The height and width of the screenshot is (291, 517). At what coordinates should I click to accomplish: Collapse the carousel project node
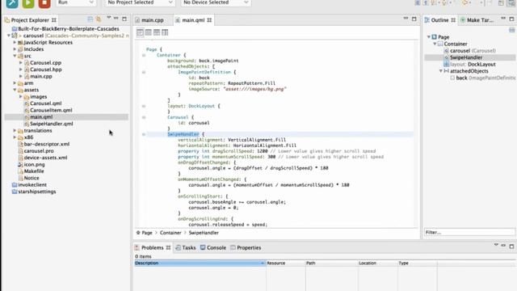click(9, 36)
